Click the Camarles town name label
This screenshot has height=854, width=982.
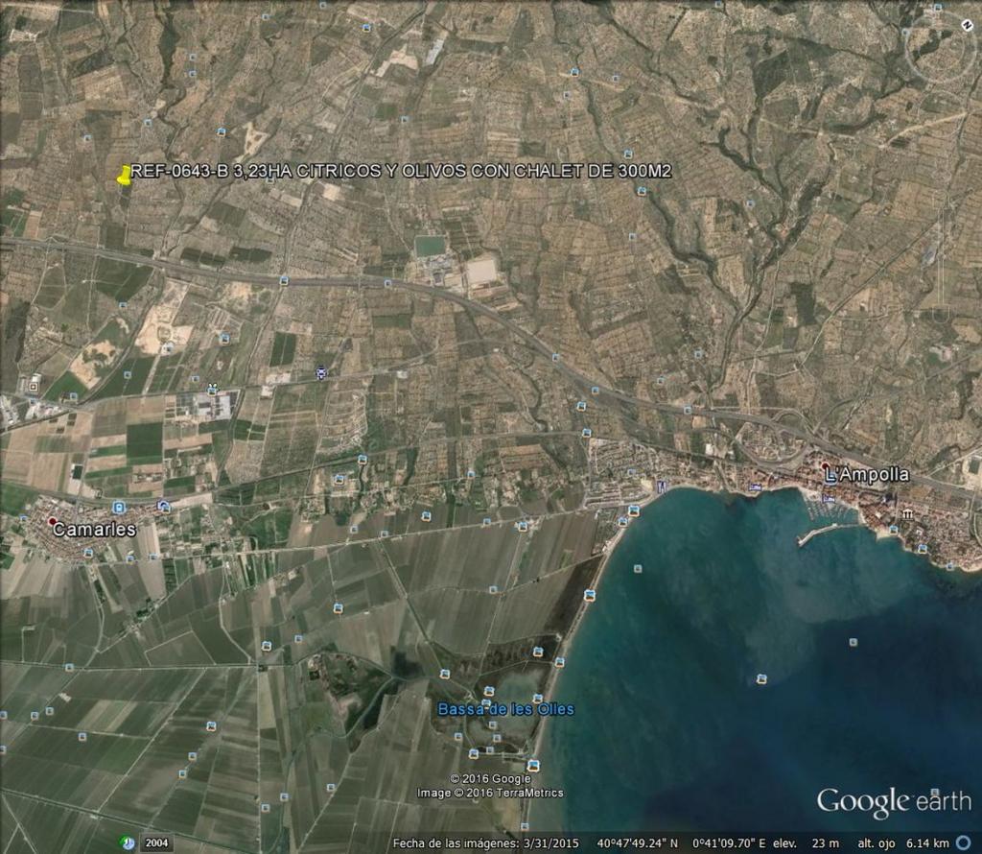[94, 529]
